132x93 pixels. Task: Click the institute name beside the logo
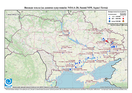coord(36,87)
